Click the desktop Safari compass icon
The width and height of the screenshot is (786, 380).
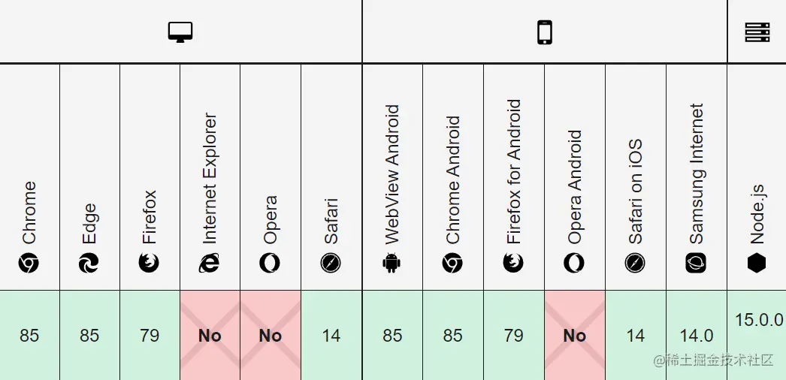(x=331, y=263)
